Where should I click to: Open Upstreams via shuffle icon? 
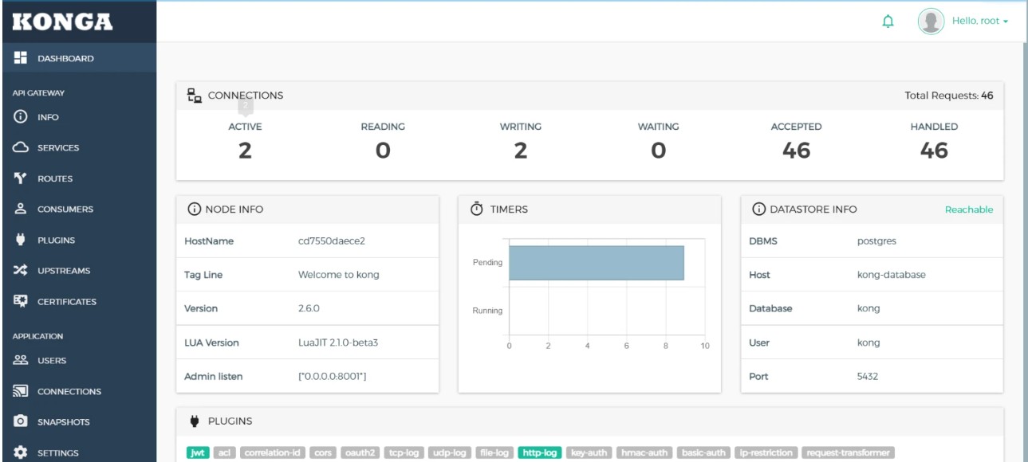pos(21,271)
